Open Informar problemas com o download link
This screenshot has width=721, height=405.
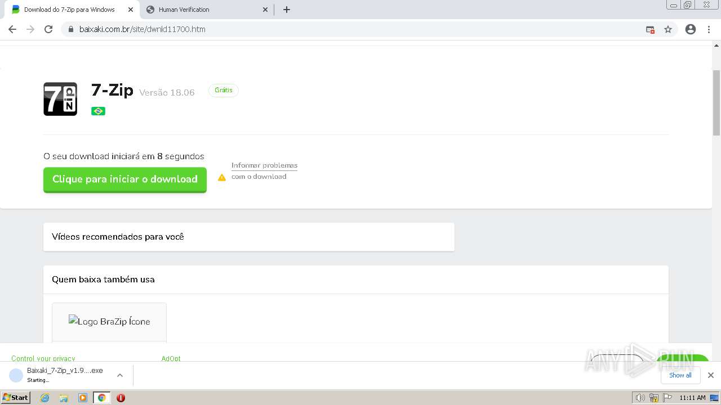click(264, 171)
